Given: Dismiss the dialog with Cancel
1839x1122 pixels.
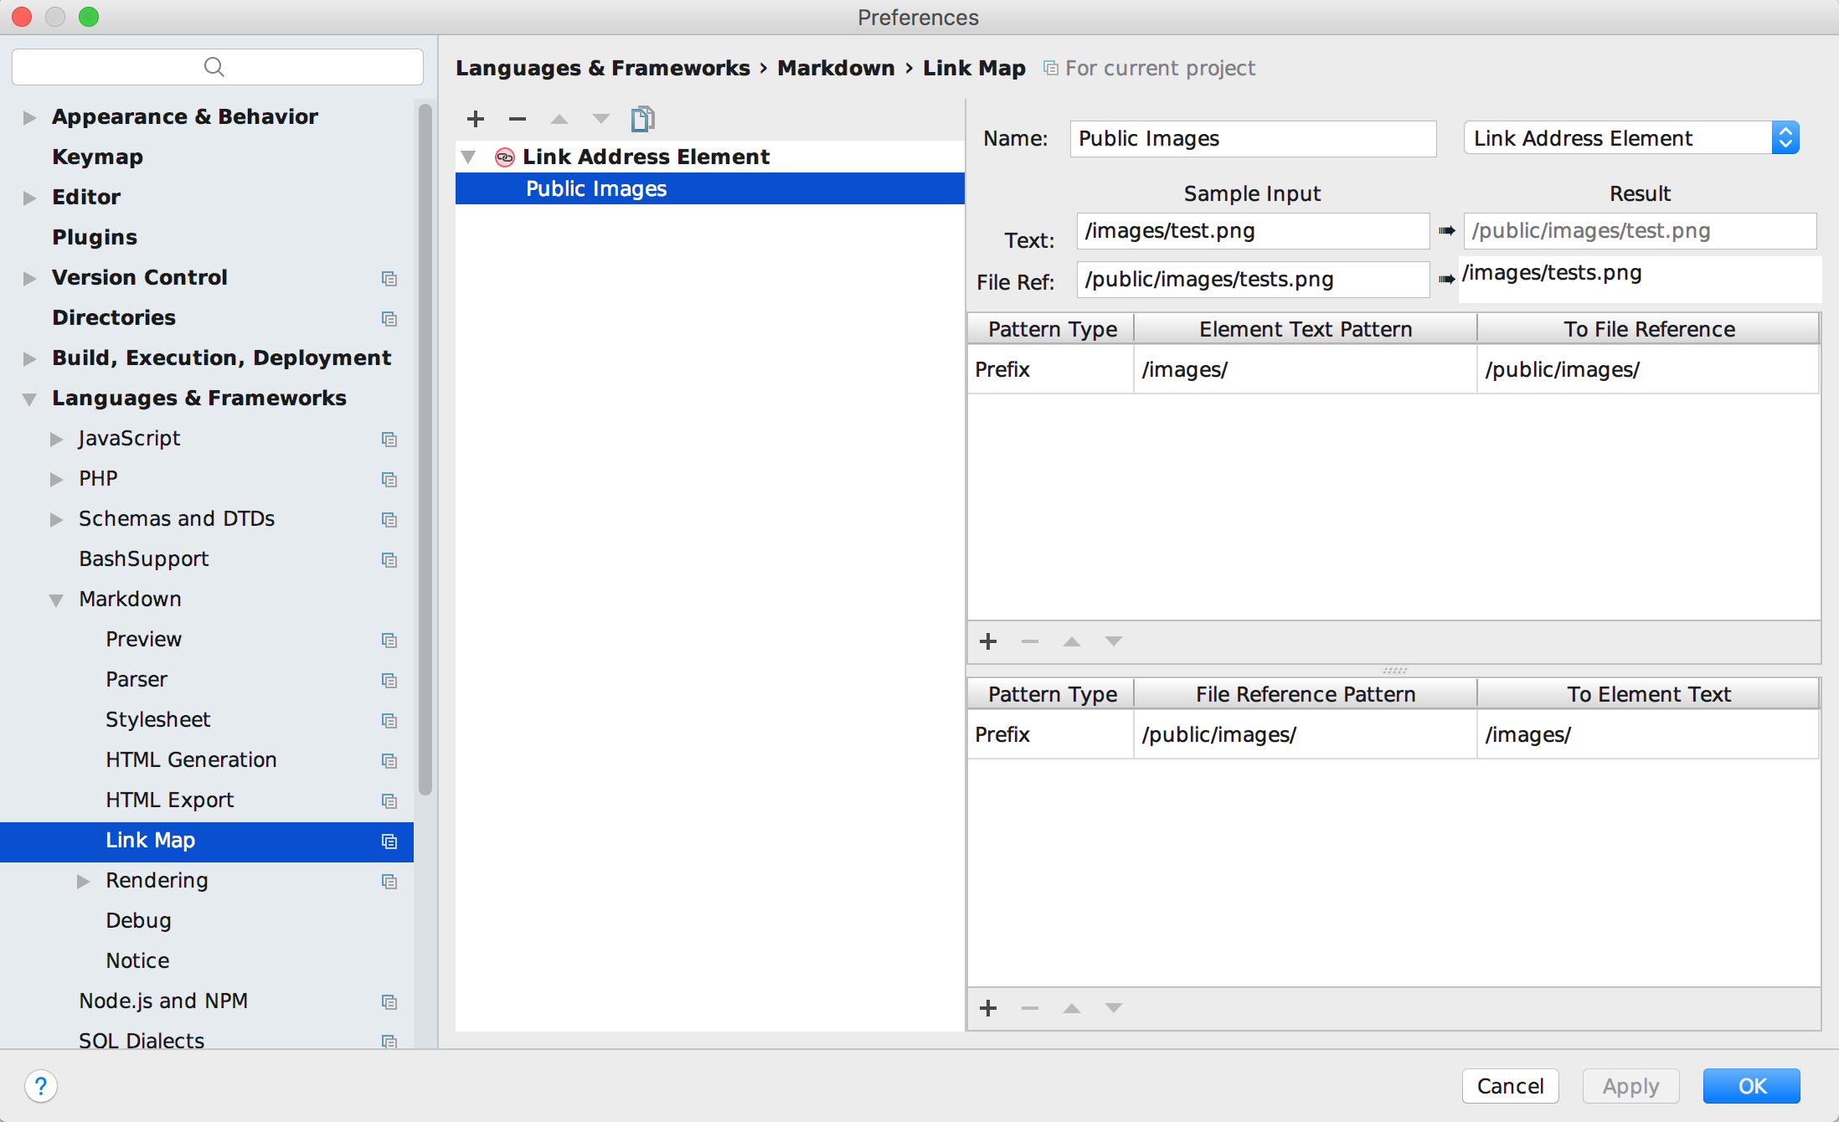Looking at the screenshot, I should 1509,1086.
